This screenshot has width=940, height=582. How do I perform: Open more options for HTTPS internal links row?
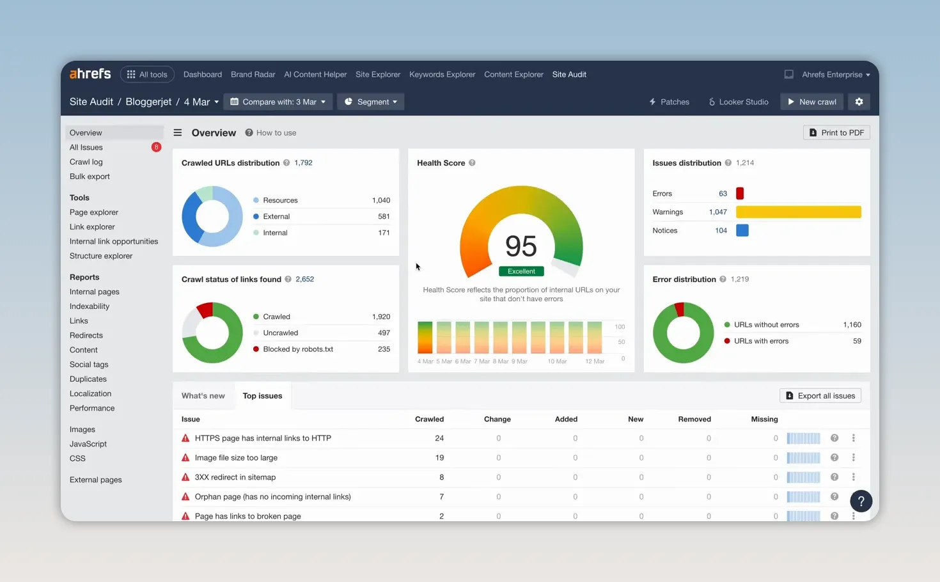(854, 438)
